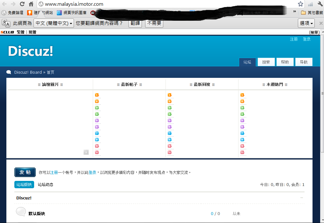
Task: Switch to the 论坛动态 tab
Action: point(46,185)
